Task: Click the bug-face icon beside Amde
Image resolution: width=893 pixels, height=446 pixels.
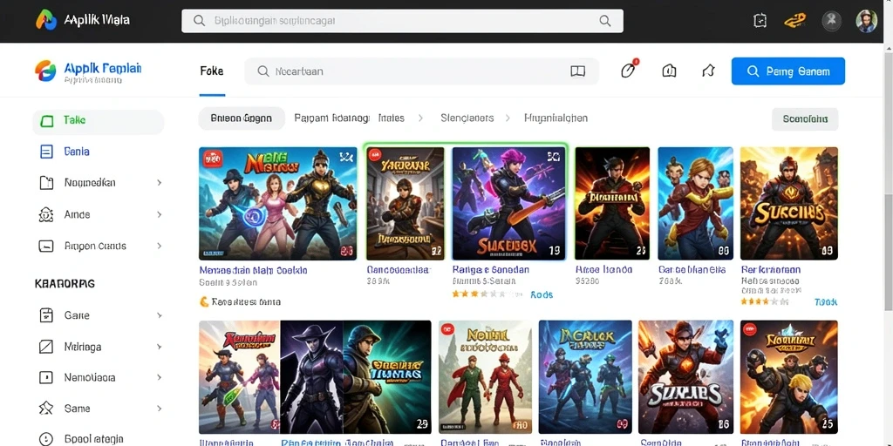Action: pos(46,214)
